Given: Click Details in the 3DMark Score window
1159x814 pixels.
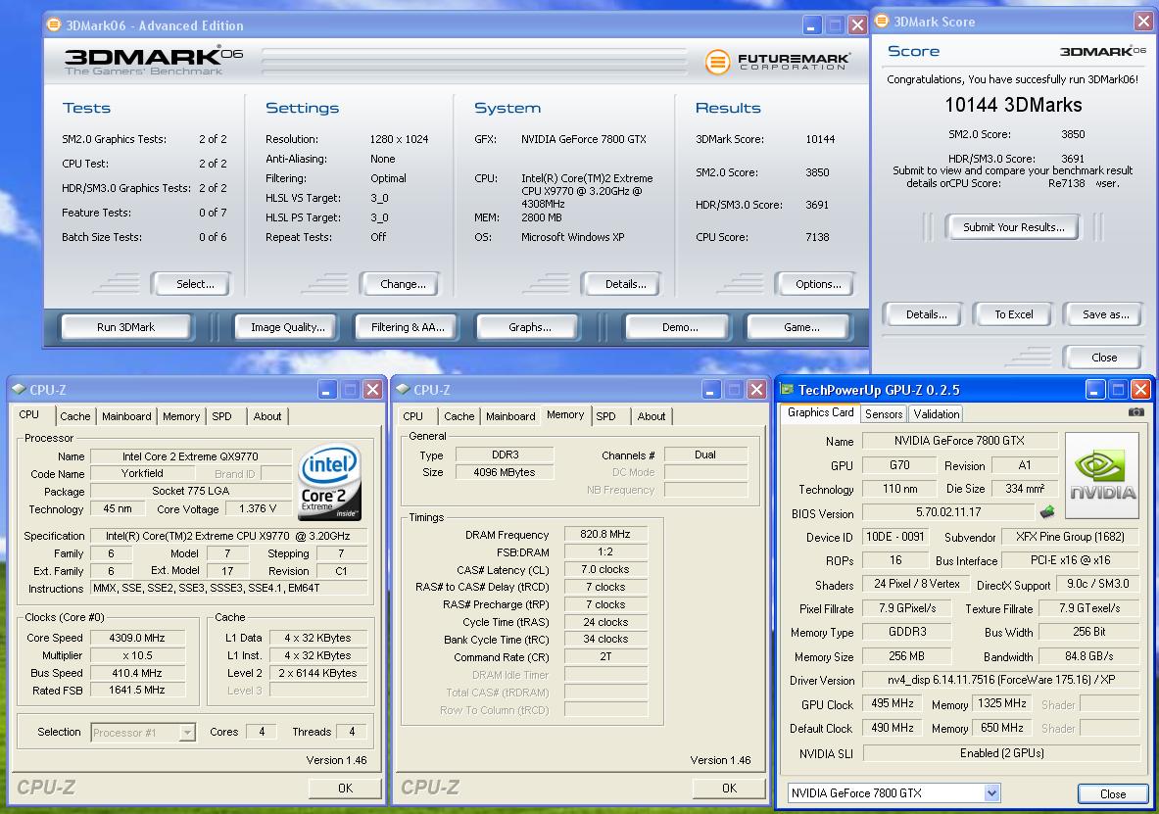Looking at the screenshot, I should point(926,314).
